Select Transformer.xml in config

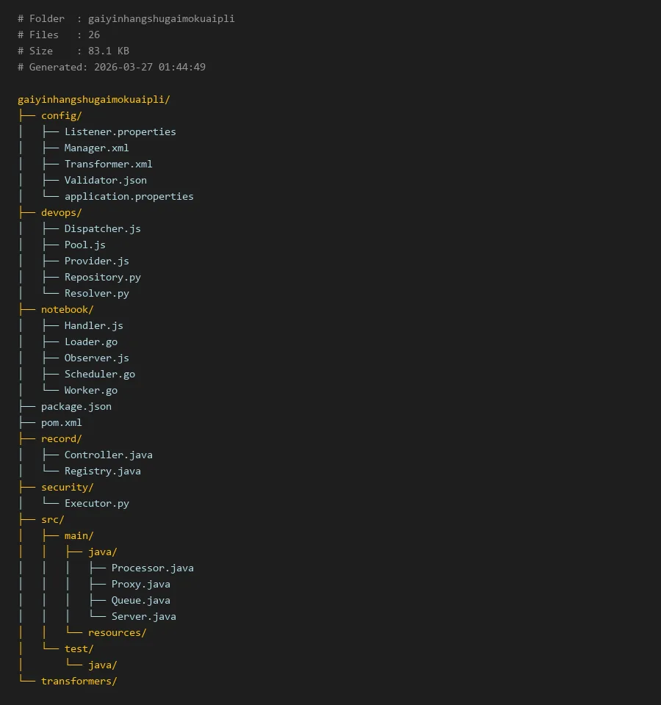pyautogui.click(x=108, y=164)
